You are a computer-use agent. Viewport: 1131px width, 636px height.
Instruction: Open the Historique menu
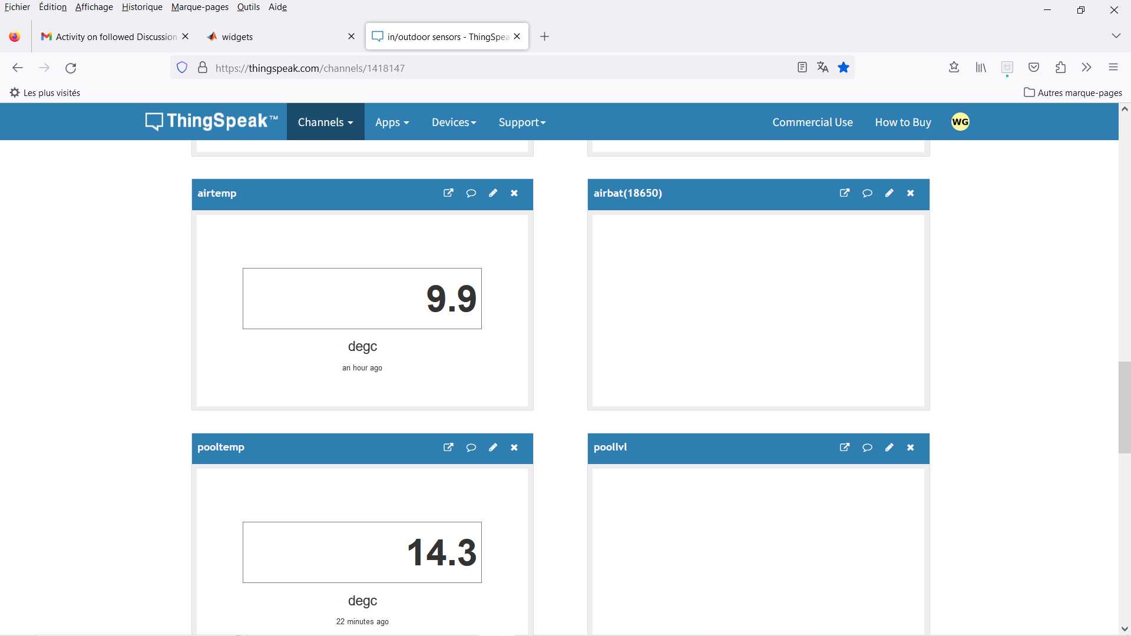[142, 7]
